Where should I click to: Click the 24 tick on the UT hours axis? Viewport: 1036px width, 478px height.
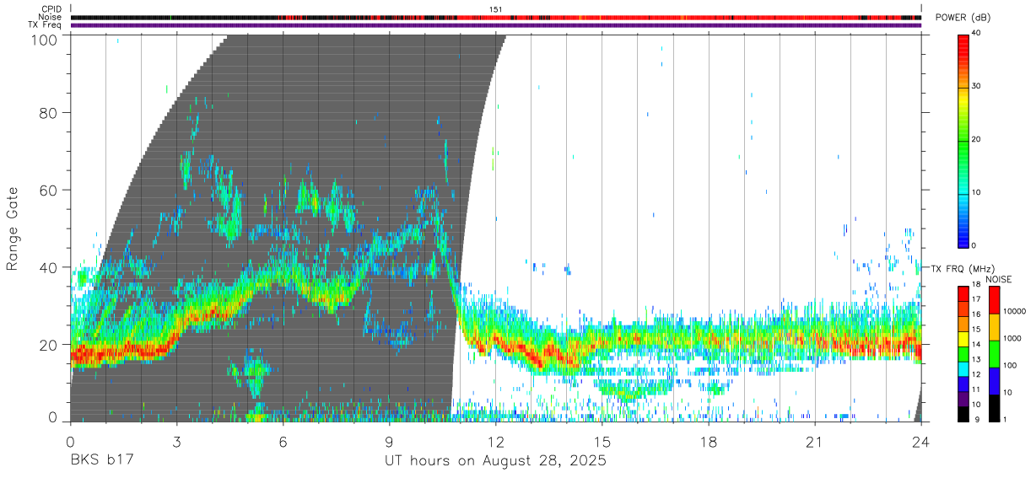[921, 443]
